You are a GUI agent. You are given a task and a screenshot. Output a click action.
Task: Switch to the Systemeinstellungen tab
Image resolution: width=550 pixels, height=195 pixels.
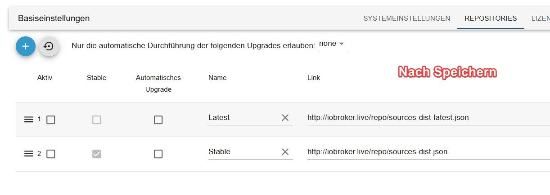(x=406, y=18)
